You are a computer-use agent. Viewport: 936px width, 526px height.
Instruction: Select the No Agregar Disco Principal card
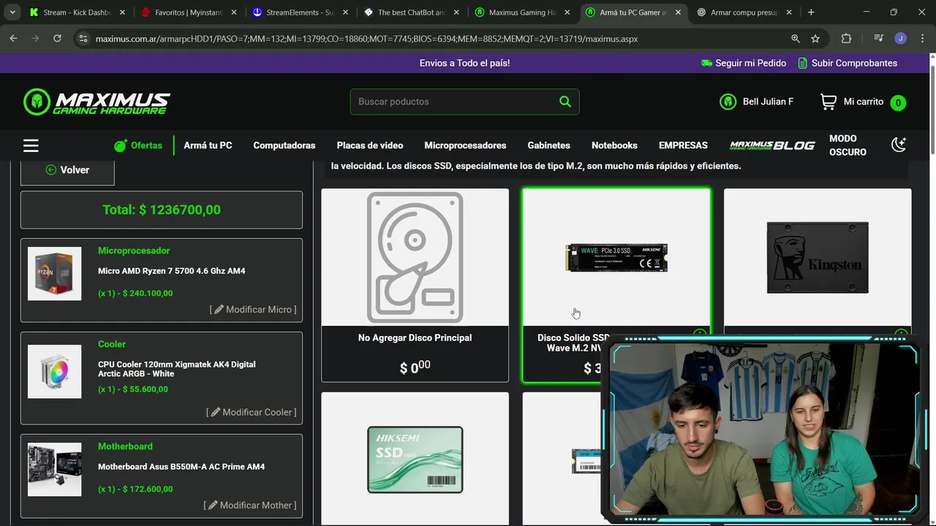(415, 285)
